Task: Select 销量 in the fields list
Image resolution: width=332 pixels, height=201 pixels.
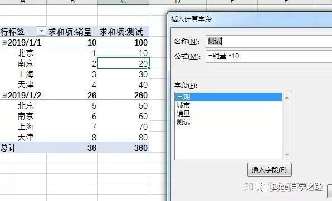Action: pos(228,114)
